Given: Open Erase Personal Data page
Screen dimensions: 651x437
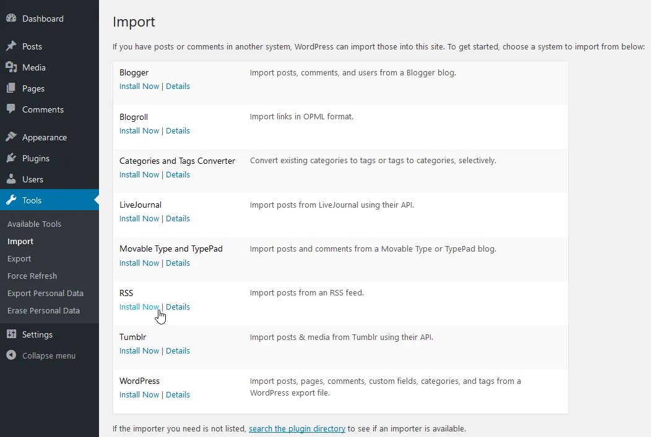Looking at the screenshot, I should click(x=43, y=310).
